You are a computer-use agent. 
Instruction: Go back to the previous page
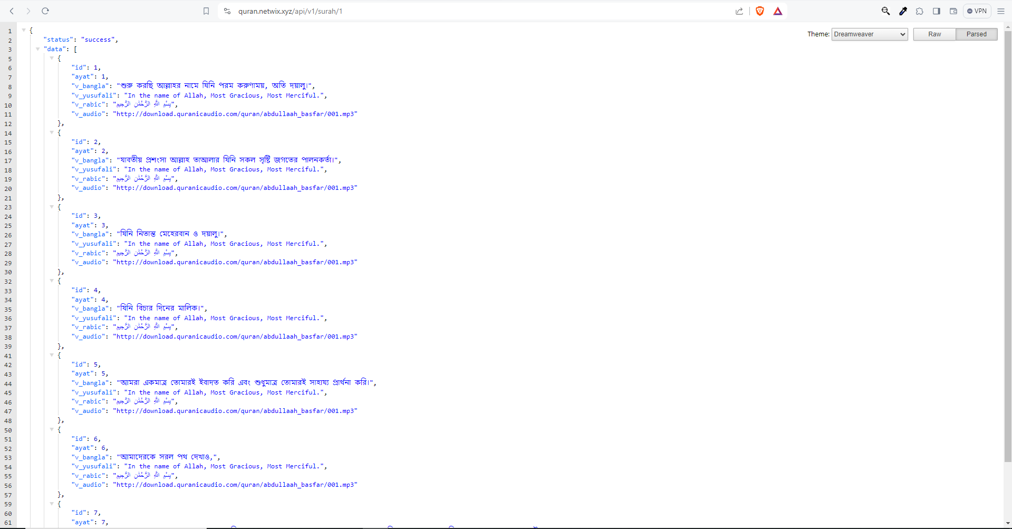[12, 11]
